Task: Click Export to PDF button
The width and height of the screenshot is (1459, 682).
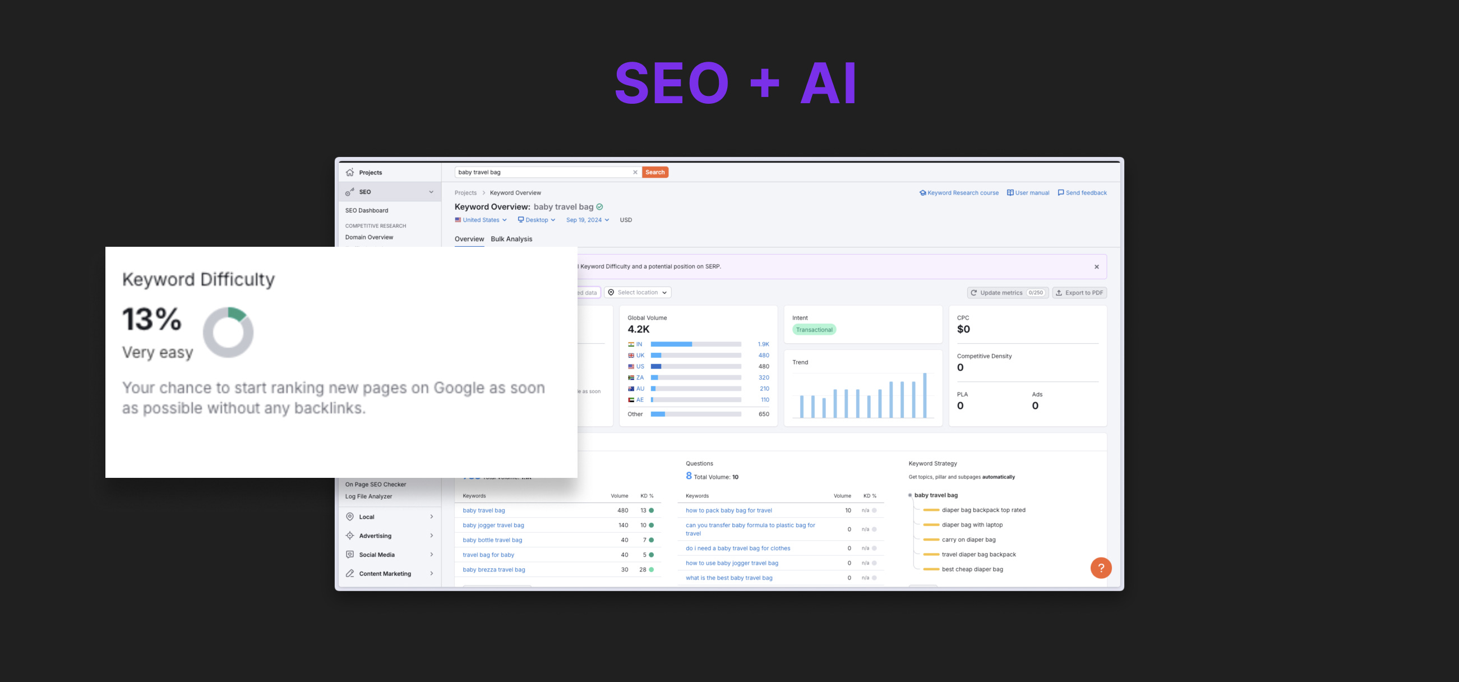Action: [x=1079, y=293]
